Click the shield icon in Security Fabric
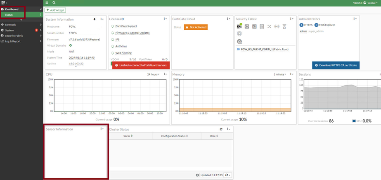Viewport: 381px width, 180px height. click(x=239, y=34)
